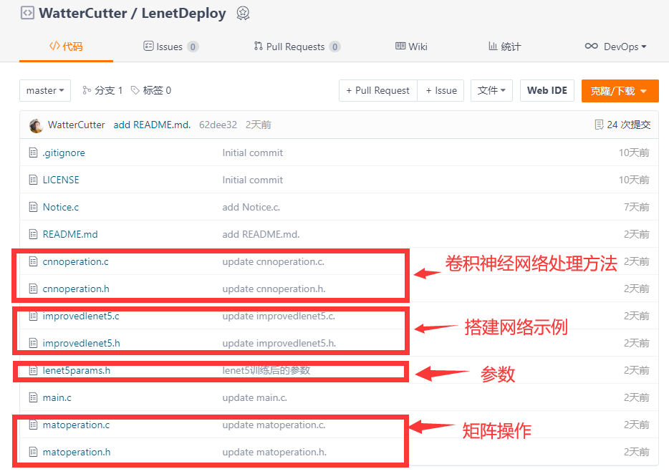Click the file icon next to main.c
Viewport: 669px width, 474px height.
(x=33, y=397)
